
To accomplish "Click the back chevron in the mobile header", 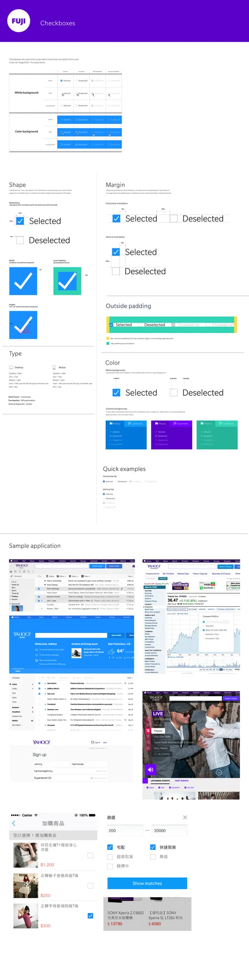I will coord(13,823).
